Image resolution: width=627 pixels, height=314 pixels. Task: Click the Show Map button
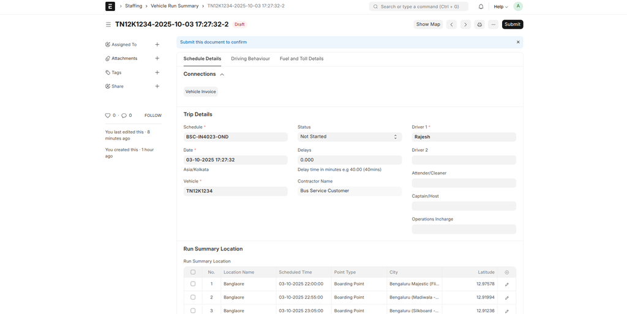click(x=428, y=24)
